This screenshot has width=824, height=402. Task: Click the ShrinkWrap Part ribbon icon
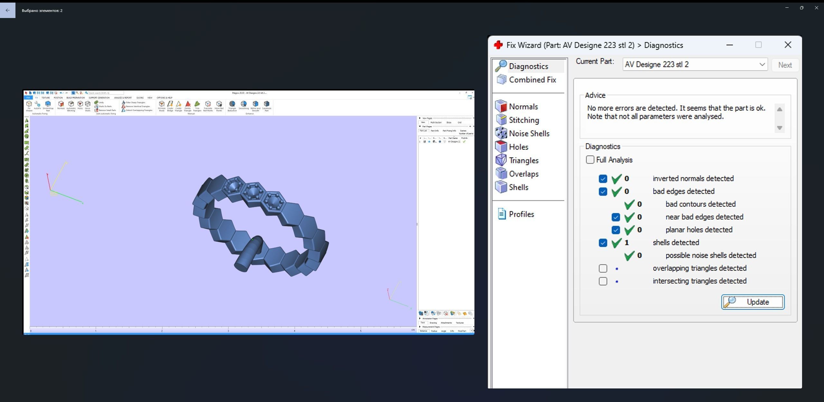click(48, 104)
